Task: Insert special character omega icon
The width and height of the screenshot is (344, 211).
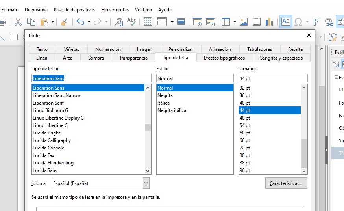Action: coord(298,22)
